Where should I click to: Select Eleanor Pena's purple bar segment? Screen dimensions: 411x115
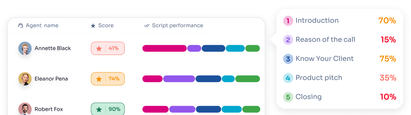(179, 79)
